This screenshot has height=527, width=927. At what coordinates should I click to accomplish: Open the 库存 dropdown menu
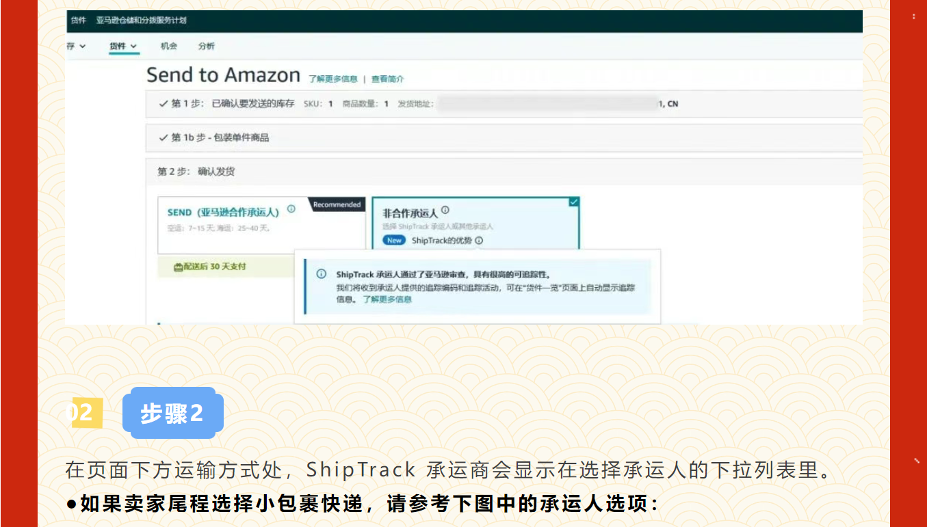click(x=74, y=46)
